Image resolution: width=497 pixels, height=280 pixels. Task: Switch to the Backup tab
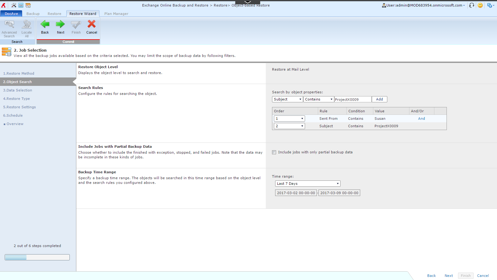[33, 14]
